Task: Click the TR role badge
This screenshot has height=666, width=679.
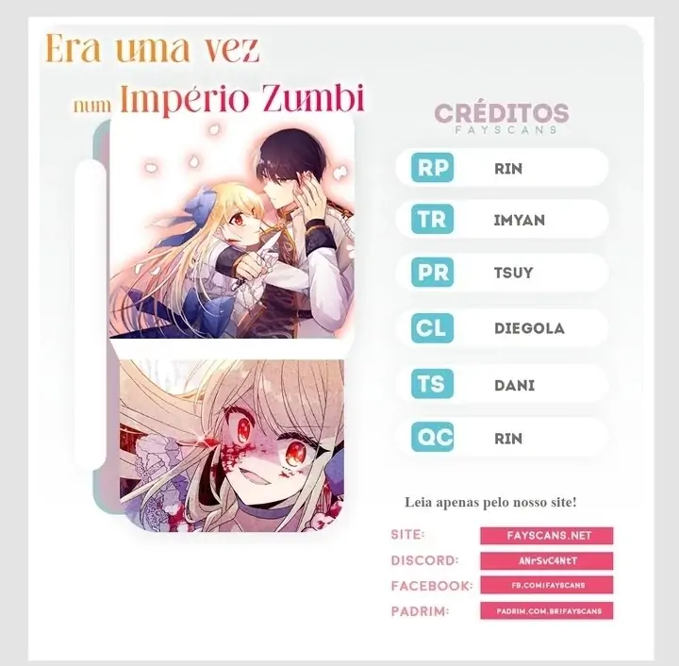Action: [x=432, y=219]
